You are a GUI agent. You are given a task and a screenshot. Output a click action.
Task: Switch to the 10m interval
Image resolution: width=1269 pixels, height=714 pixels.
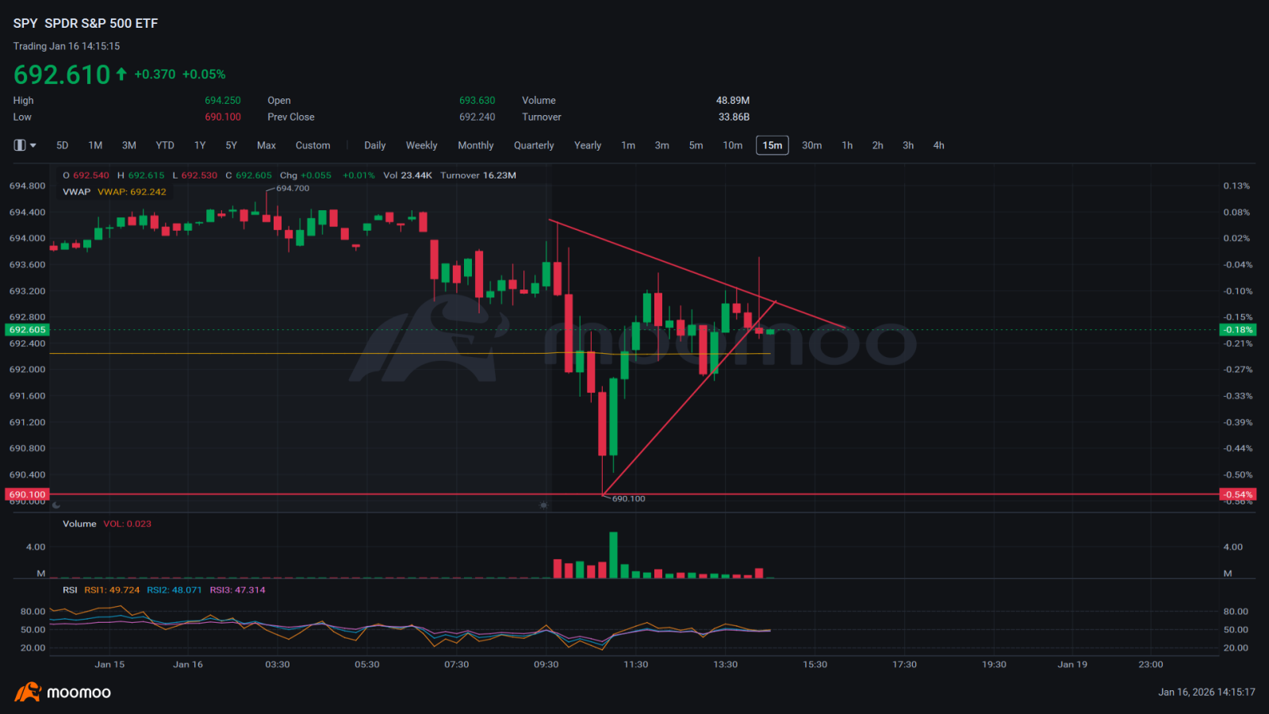(x=733, y=145)
